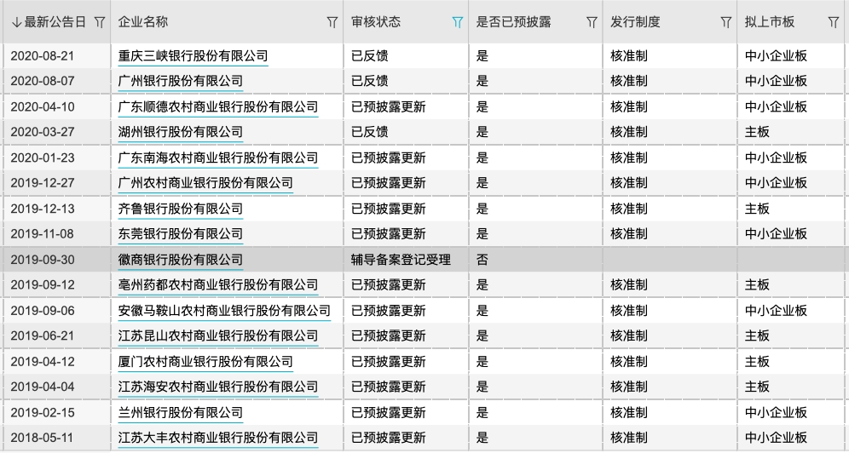This screenshot has width=849, height=453.
Task: Click the 审核状态 column header label
Action: click(x=376, y=22)
